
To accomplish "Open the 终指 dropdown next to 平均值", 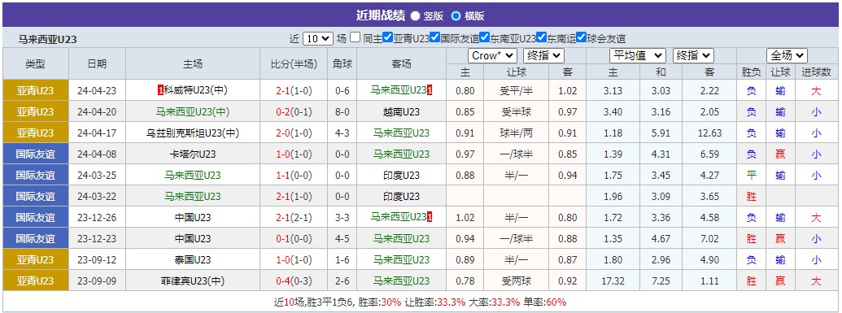I will 693,55.
